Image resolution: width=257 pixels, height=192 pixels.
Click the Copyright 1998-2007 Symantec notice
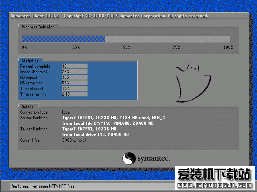coord(136,16)
